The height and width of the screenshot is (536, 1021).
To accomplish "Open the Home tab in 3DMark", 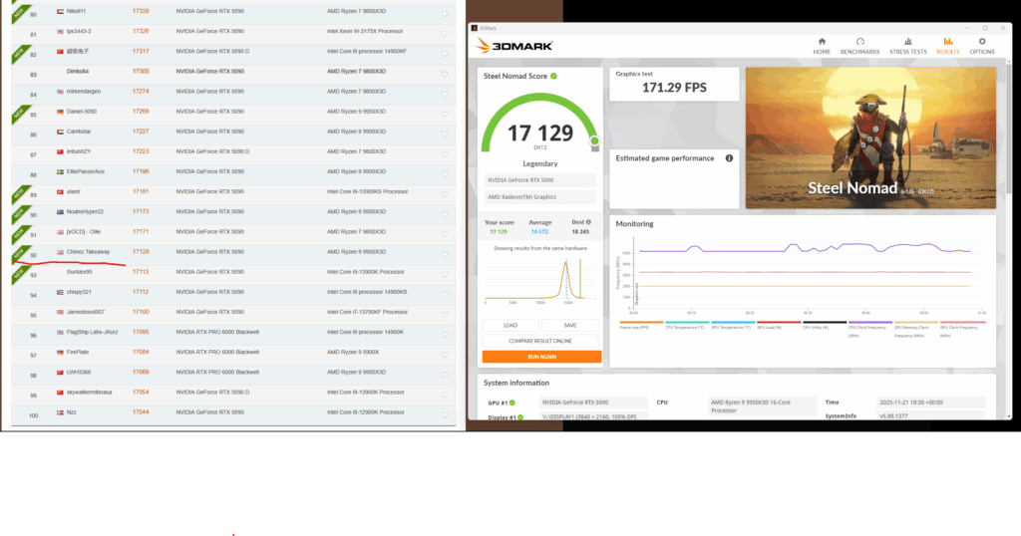I will point(822,46).
